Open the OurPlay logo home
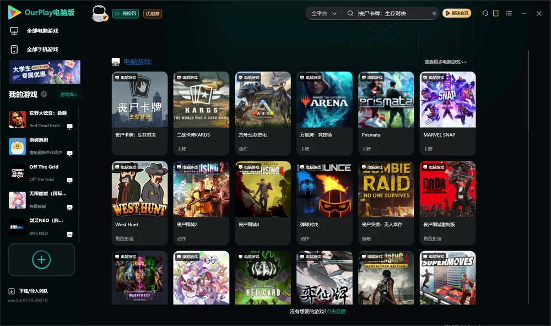This screenshot has height=326, width=551. pos(41,12)
